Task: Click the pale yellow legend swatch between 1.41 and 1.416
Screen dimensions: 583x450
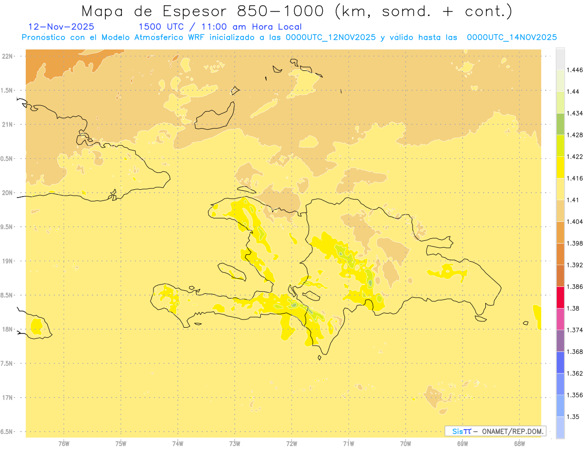Action: [560, 189]
